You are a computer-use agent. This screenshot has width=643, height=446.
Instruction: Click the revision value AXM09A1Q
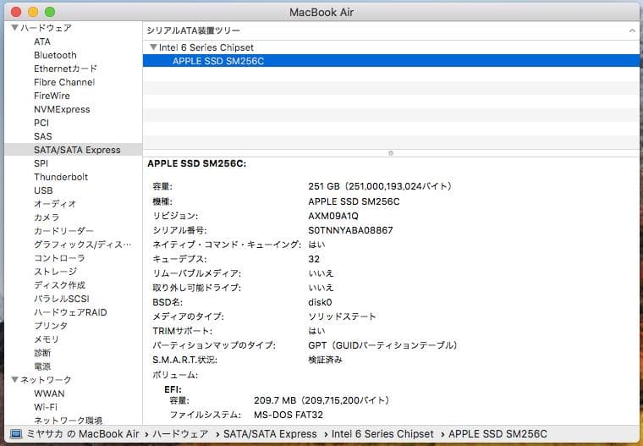coord(333,217)
